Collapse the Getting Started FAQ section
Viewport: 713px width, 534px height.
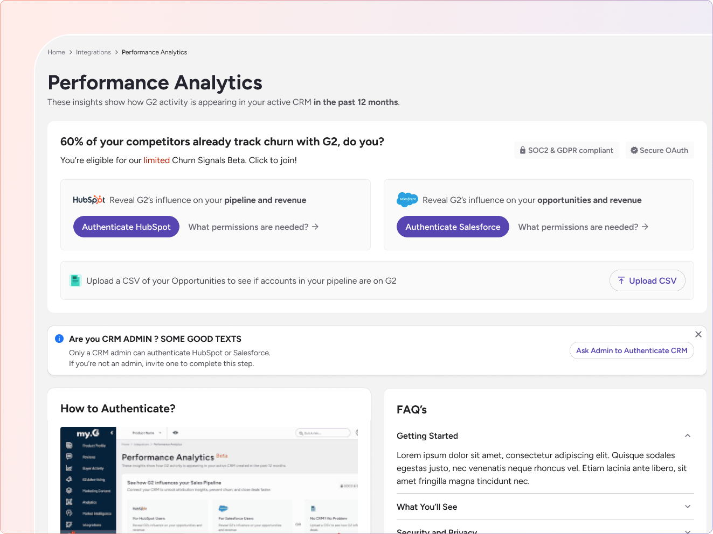pos(687,435)
